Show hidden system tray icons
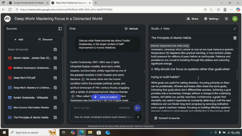 tap(211, 133)
